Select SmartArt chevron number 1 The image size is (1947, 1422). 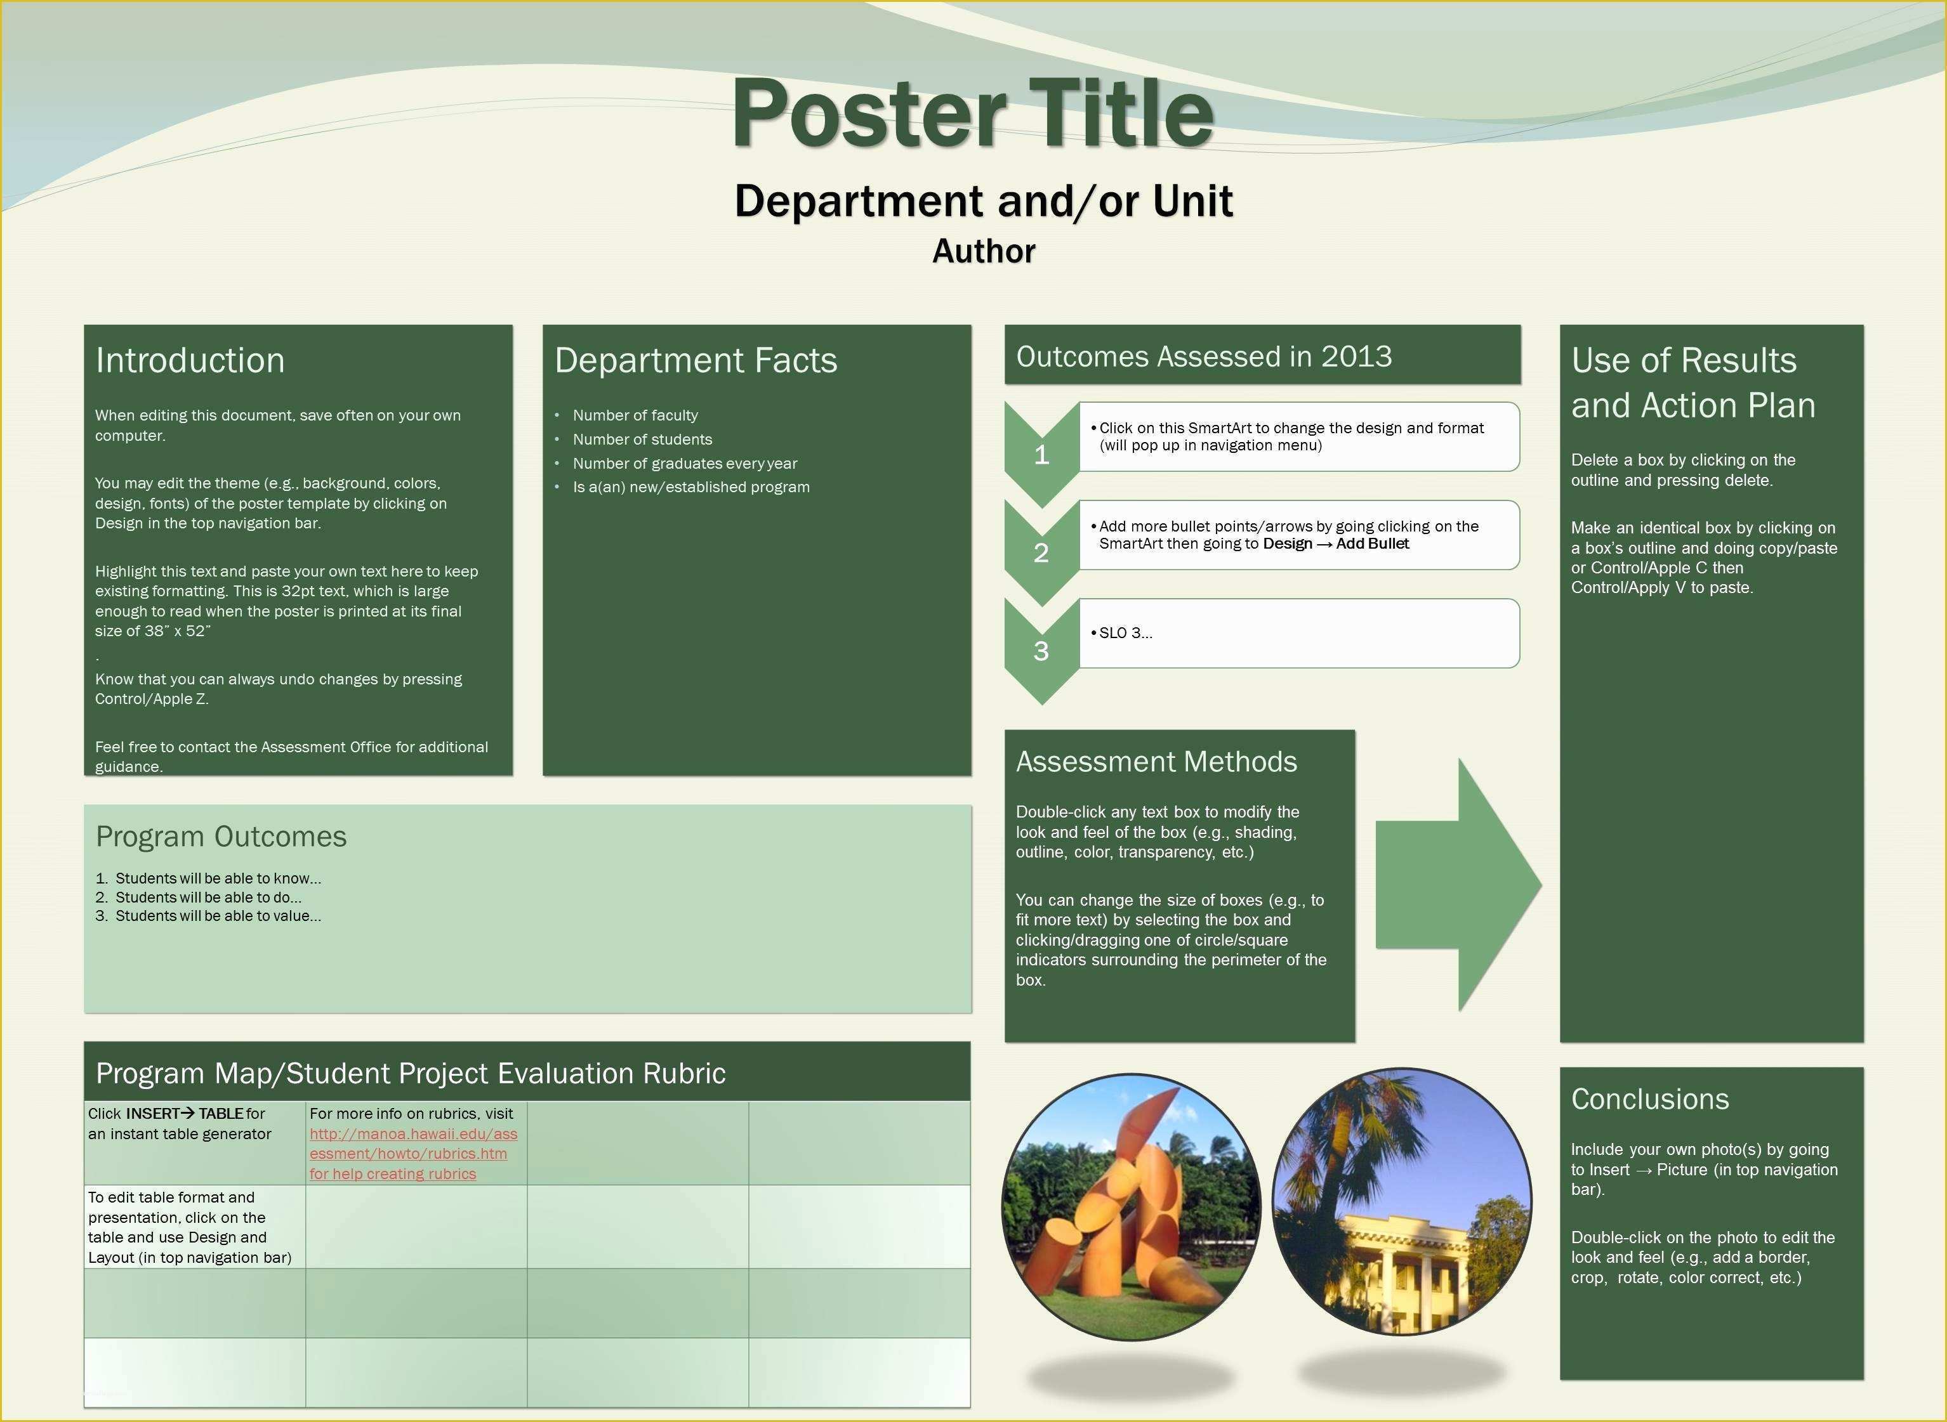click(x=1042, y=456)
